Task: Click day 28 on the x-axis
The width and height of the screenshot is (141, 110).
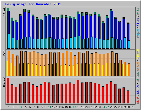Action: [x=120, y=107]
